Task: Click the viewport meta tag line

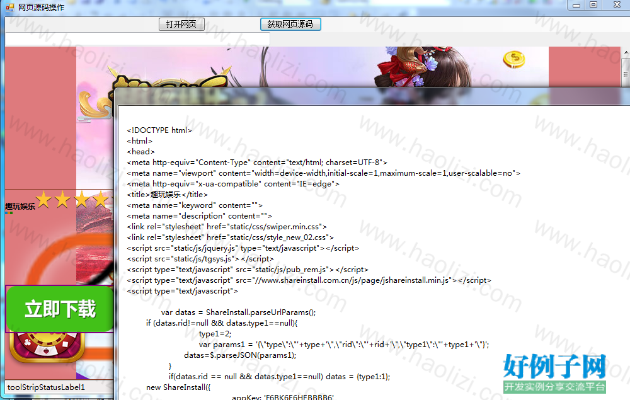Action: point(323,173)
